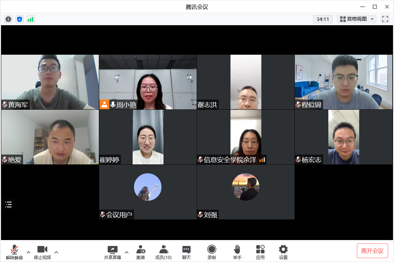Stop video camera (停止视频)
Image resolution: width=394 pixels, height=262 pixels.
coord(42,252)
